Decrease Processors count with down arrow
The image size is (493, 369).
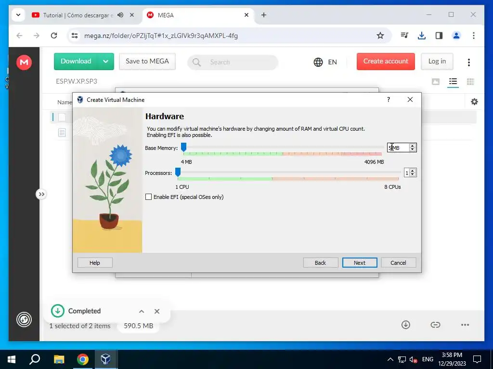point(413,175)
